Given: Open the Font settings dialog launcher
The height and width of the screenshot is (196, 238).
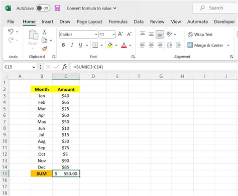Looking at the screenshot, I should [x=133, y=57].
